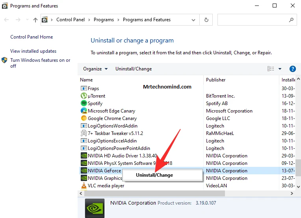Click the Fraps program icon

(x=84, y=89)
